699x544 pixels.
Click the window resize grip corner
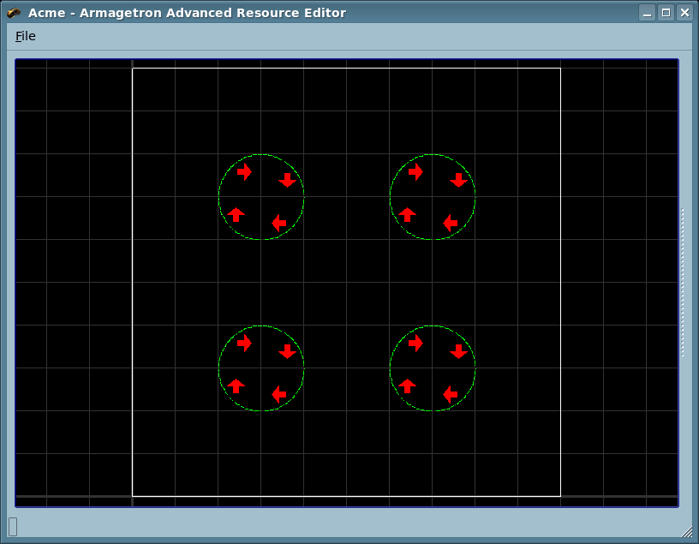[x=687, y=531]
